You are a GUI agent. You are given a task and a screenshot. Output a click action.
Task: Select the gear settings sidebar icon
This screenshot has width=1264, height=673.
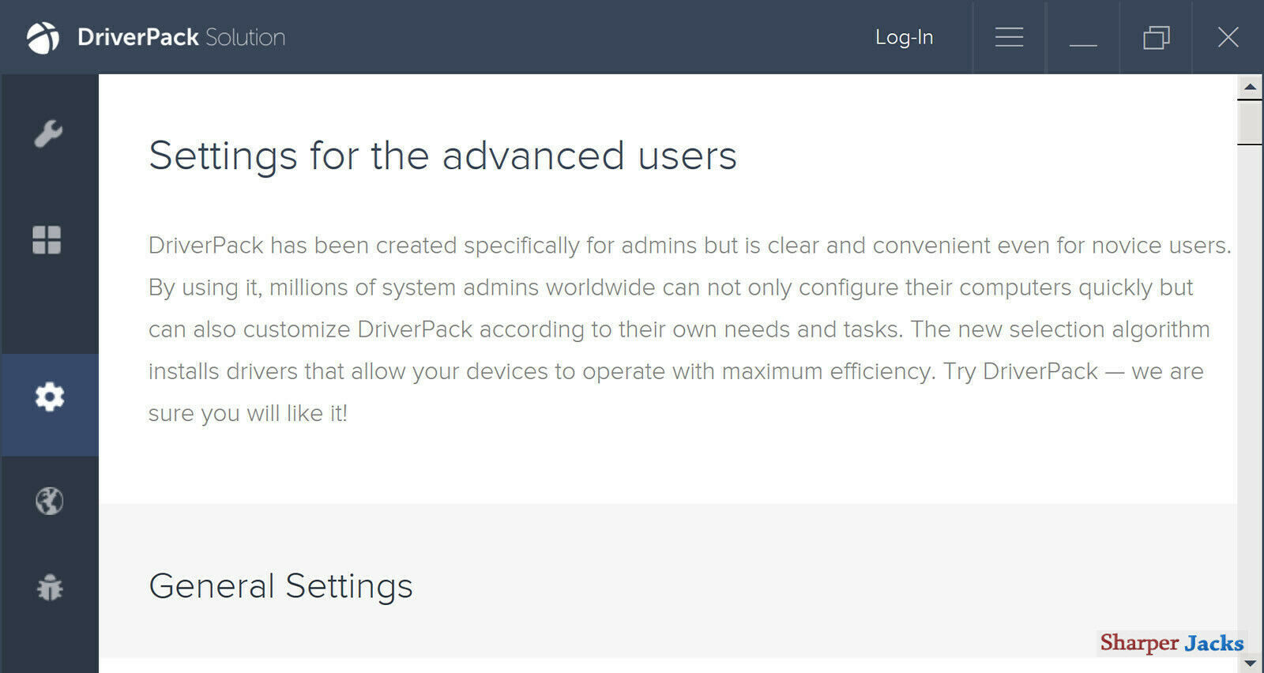(49, 397)
